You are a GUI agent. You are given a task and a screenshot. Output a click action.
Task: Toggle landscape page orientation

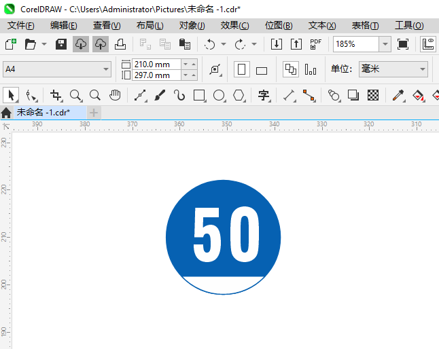pyautogui.click(x=262, y=70)
